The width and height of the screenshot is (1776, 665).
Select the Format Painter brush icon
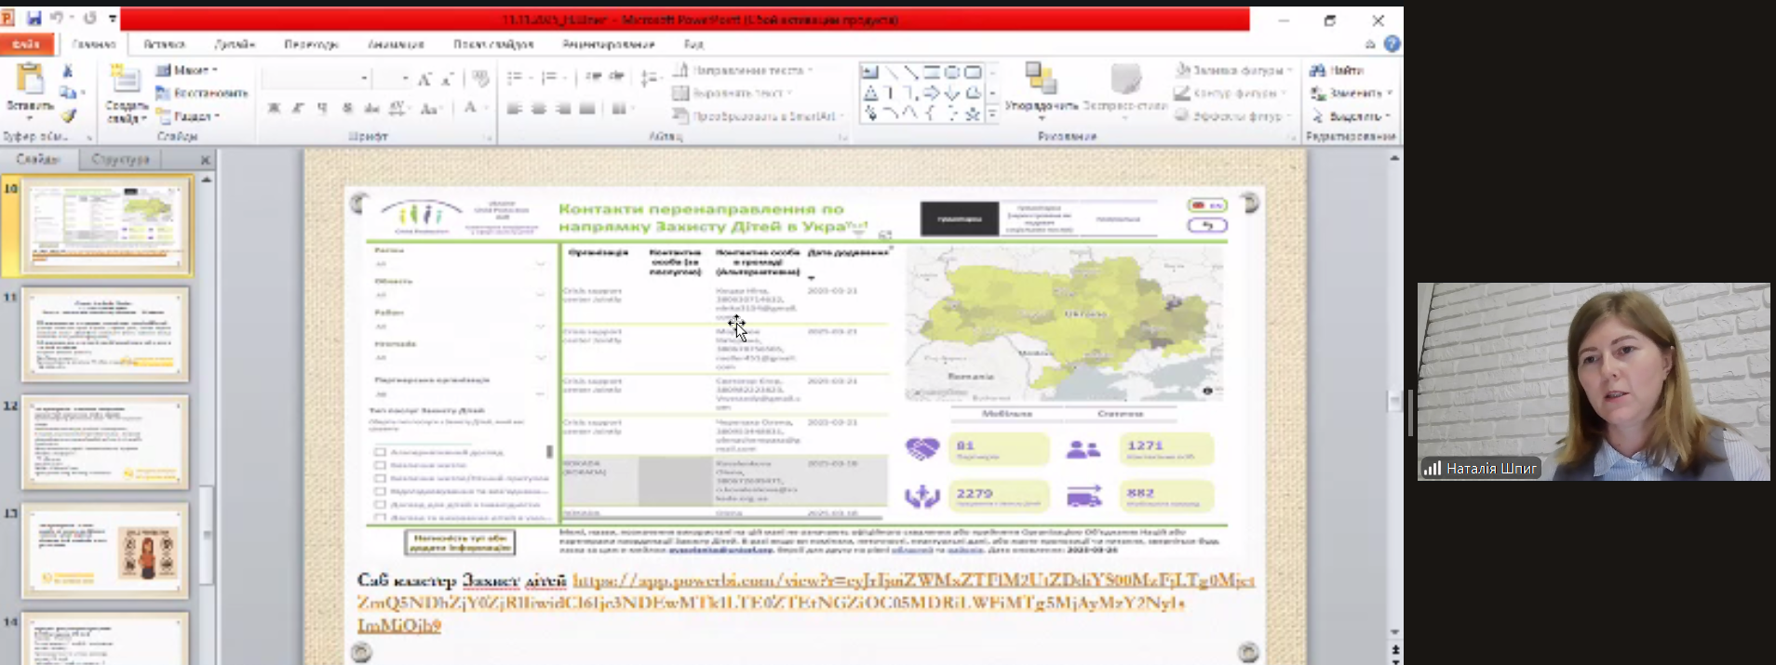click(x=68, y=116)
